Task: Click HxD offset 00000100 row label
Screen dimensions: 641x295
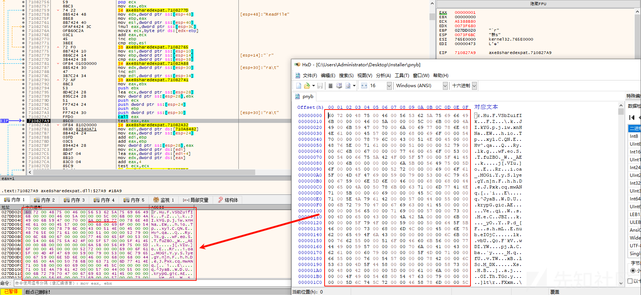Action: pyautogui.click(x=310, y=211)
